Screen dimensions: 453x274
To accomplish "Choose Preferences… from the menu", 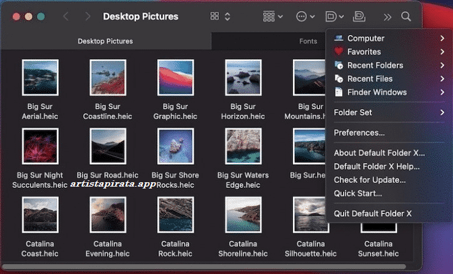I will point(389,132).
